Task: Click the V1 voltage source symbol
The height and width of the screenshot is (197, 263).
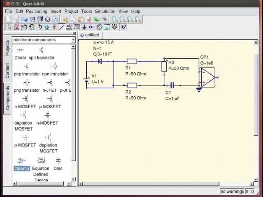Action: (87, 80)
